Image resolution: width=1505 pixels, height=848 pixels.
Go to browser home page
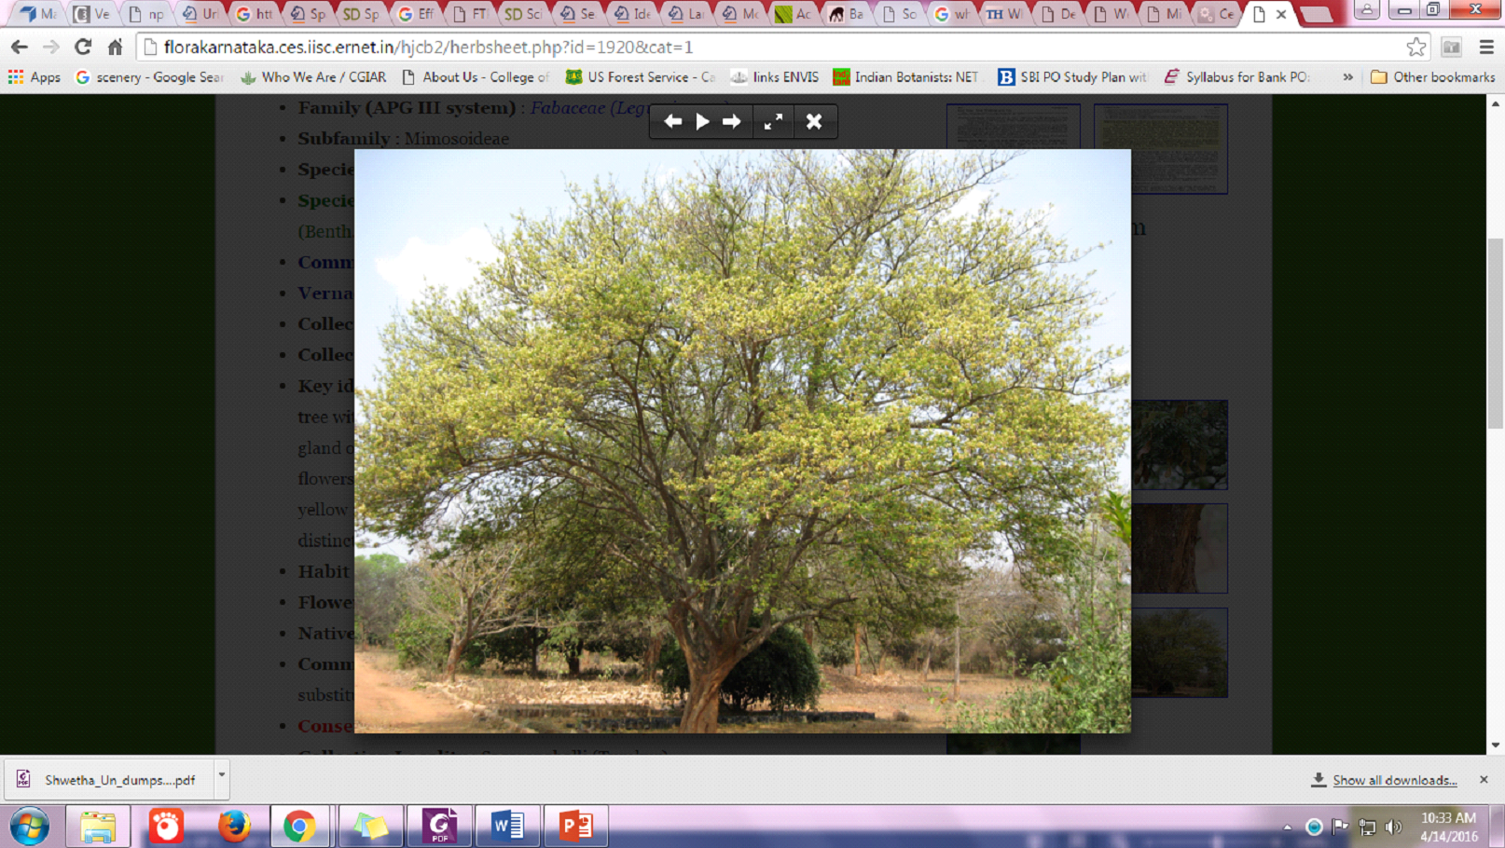coord(115,47)
